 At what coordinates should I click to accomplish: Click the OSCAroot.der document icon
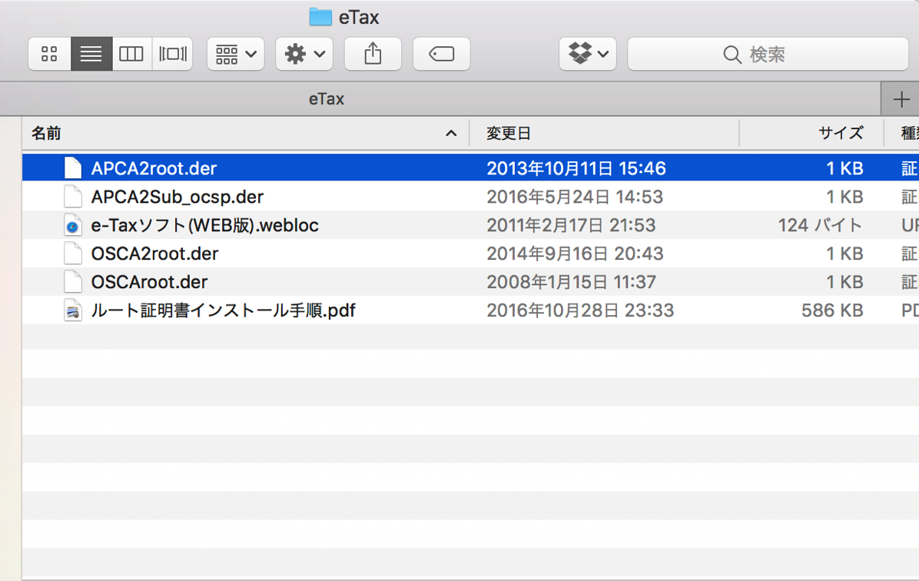click(x=73, y=282)
